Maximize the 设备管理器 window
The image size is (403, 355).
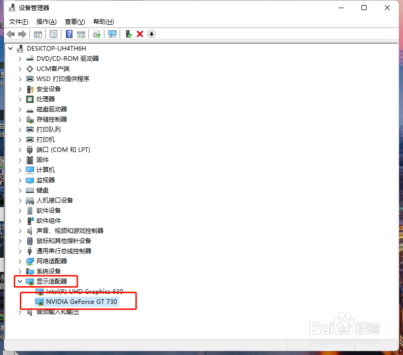364,8
